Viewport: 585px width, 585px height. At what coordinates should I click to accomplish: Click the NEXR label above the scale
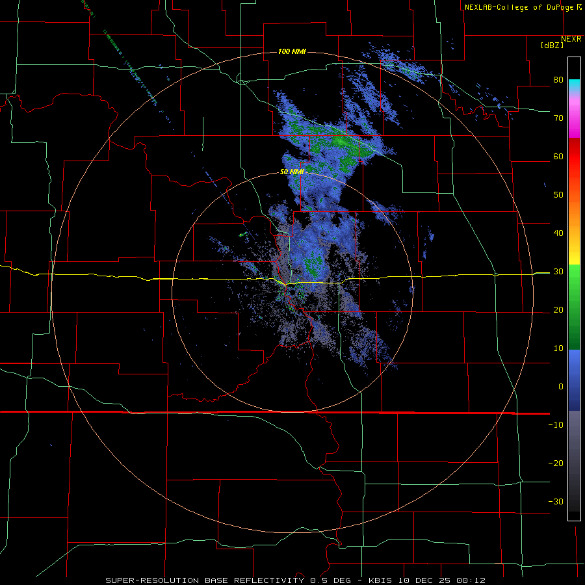[571, 39]
